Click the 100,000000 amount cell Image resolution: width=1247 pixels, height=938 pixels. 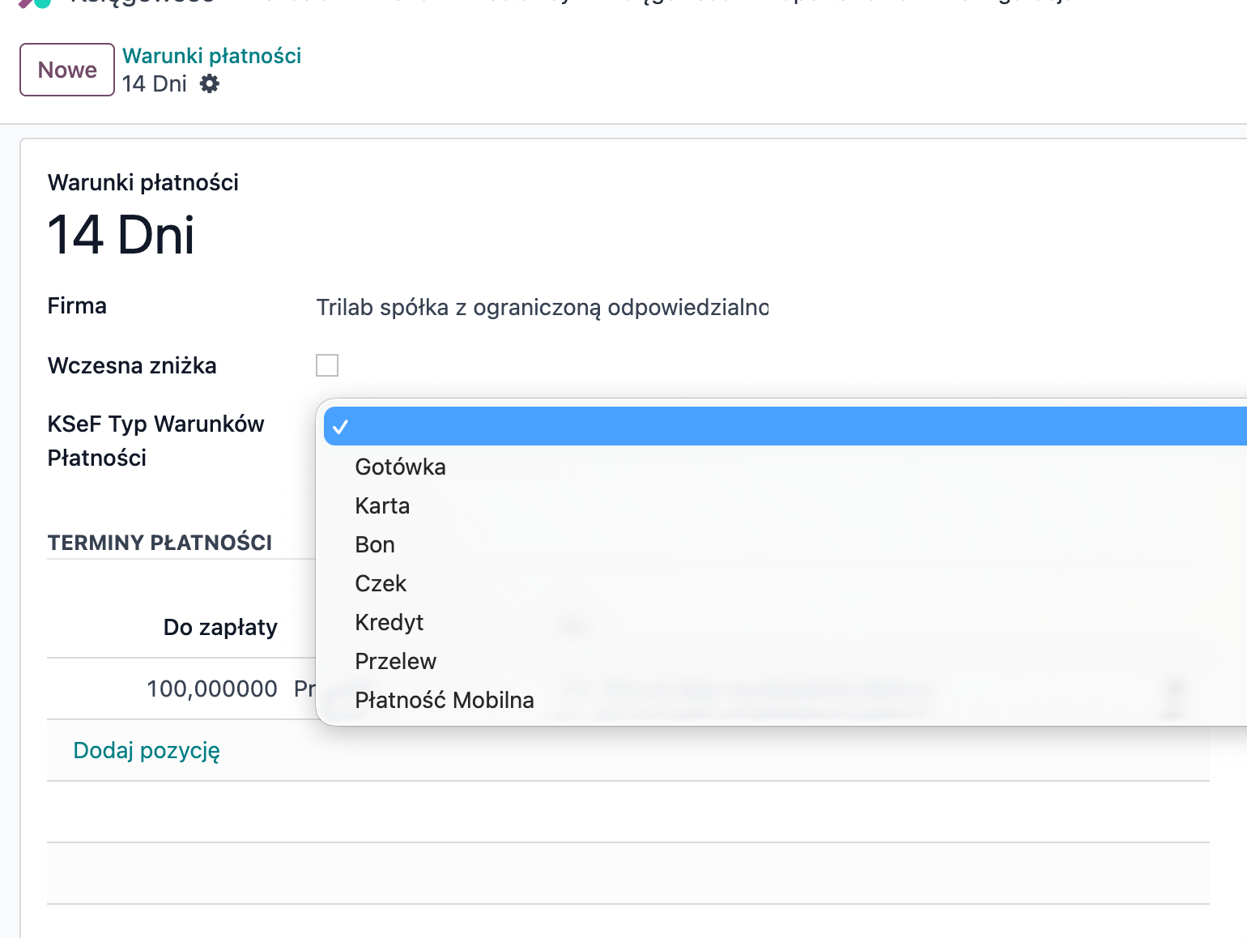coord(212,689)
